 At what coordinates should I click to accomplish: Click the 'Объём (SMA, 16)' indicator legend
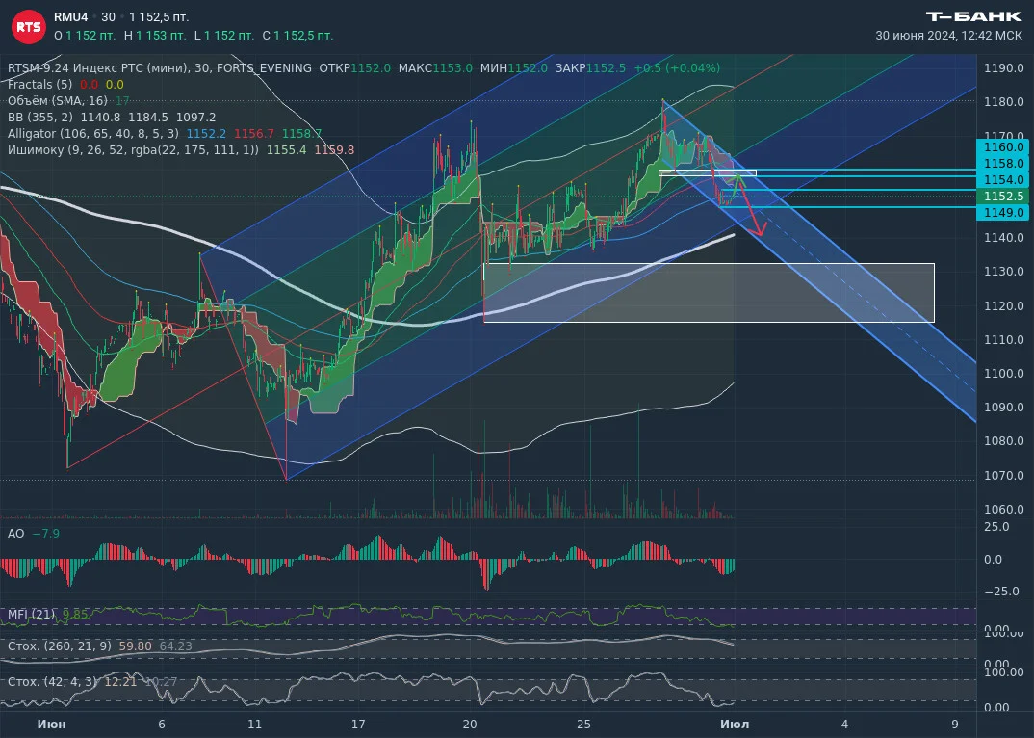(x=58, y=101)
